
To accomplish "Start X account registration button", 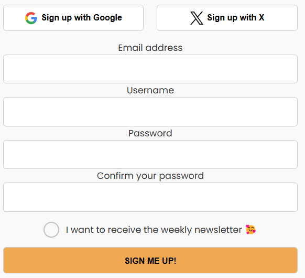I will click(x=227, y=18).
